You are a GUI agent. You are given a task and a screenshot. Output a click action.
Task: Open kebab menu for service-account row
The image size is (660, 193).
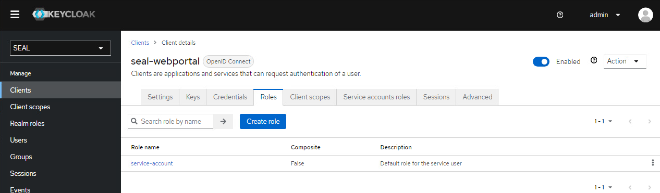pos(653,163)
